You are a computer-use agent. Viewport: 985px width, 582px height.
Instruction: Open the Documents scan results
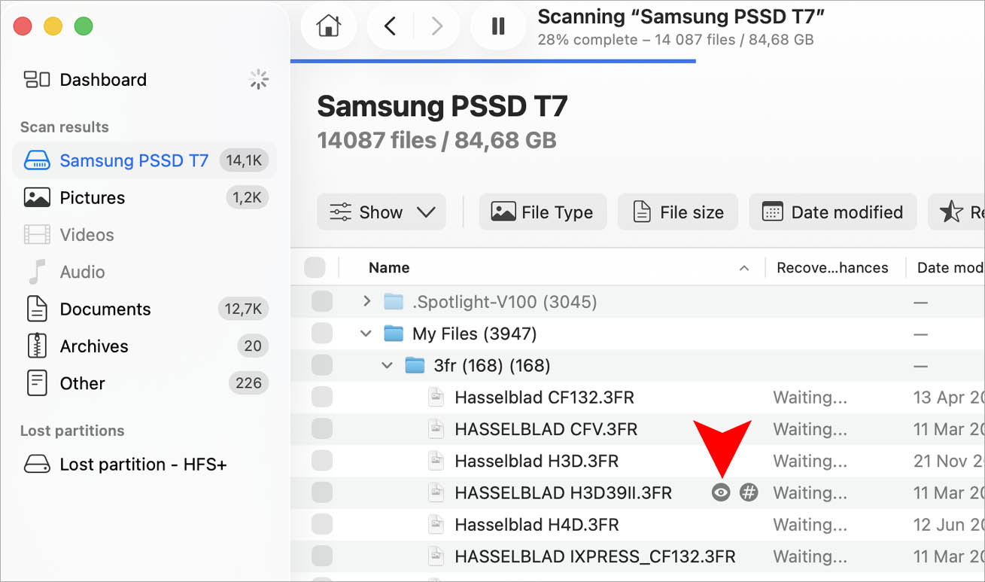105,309
